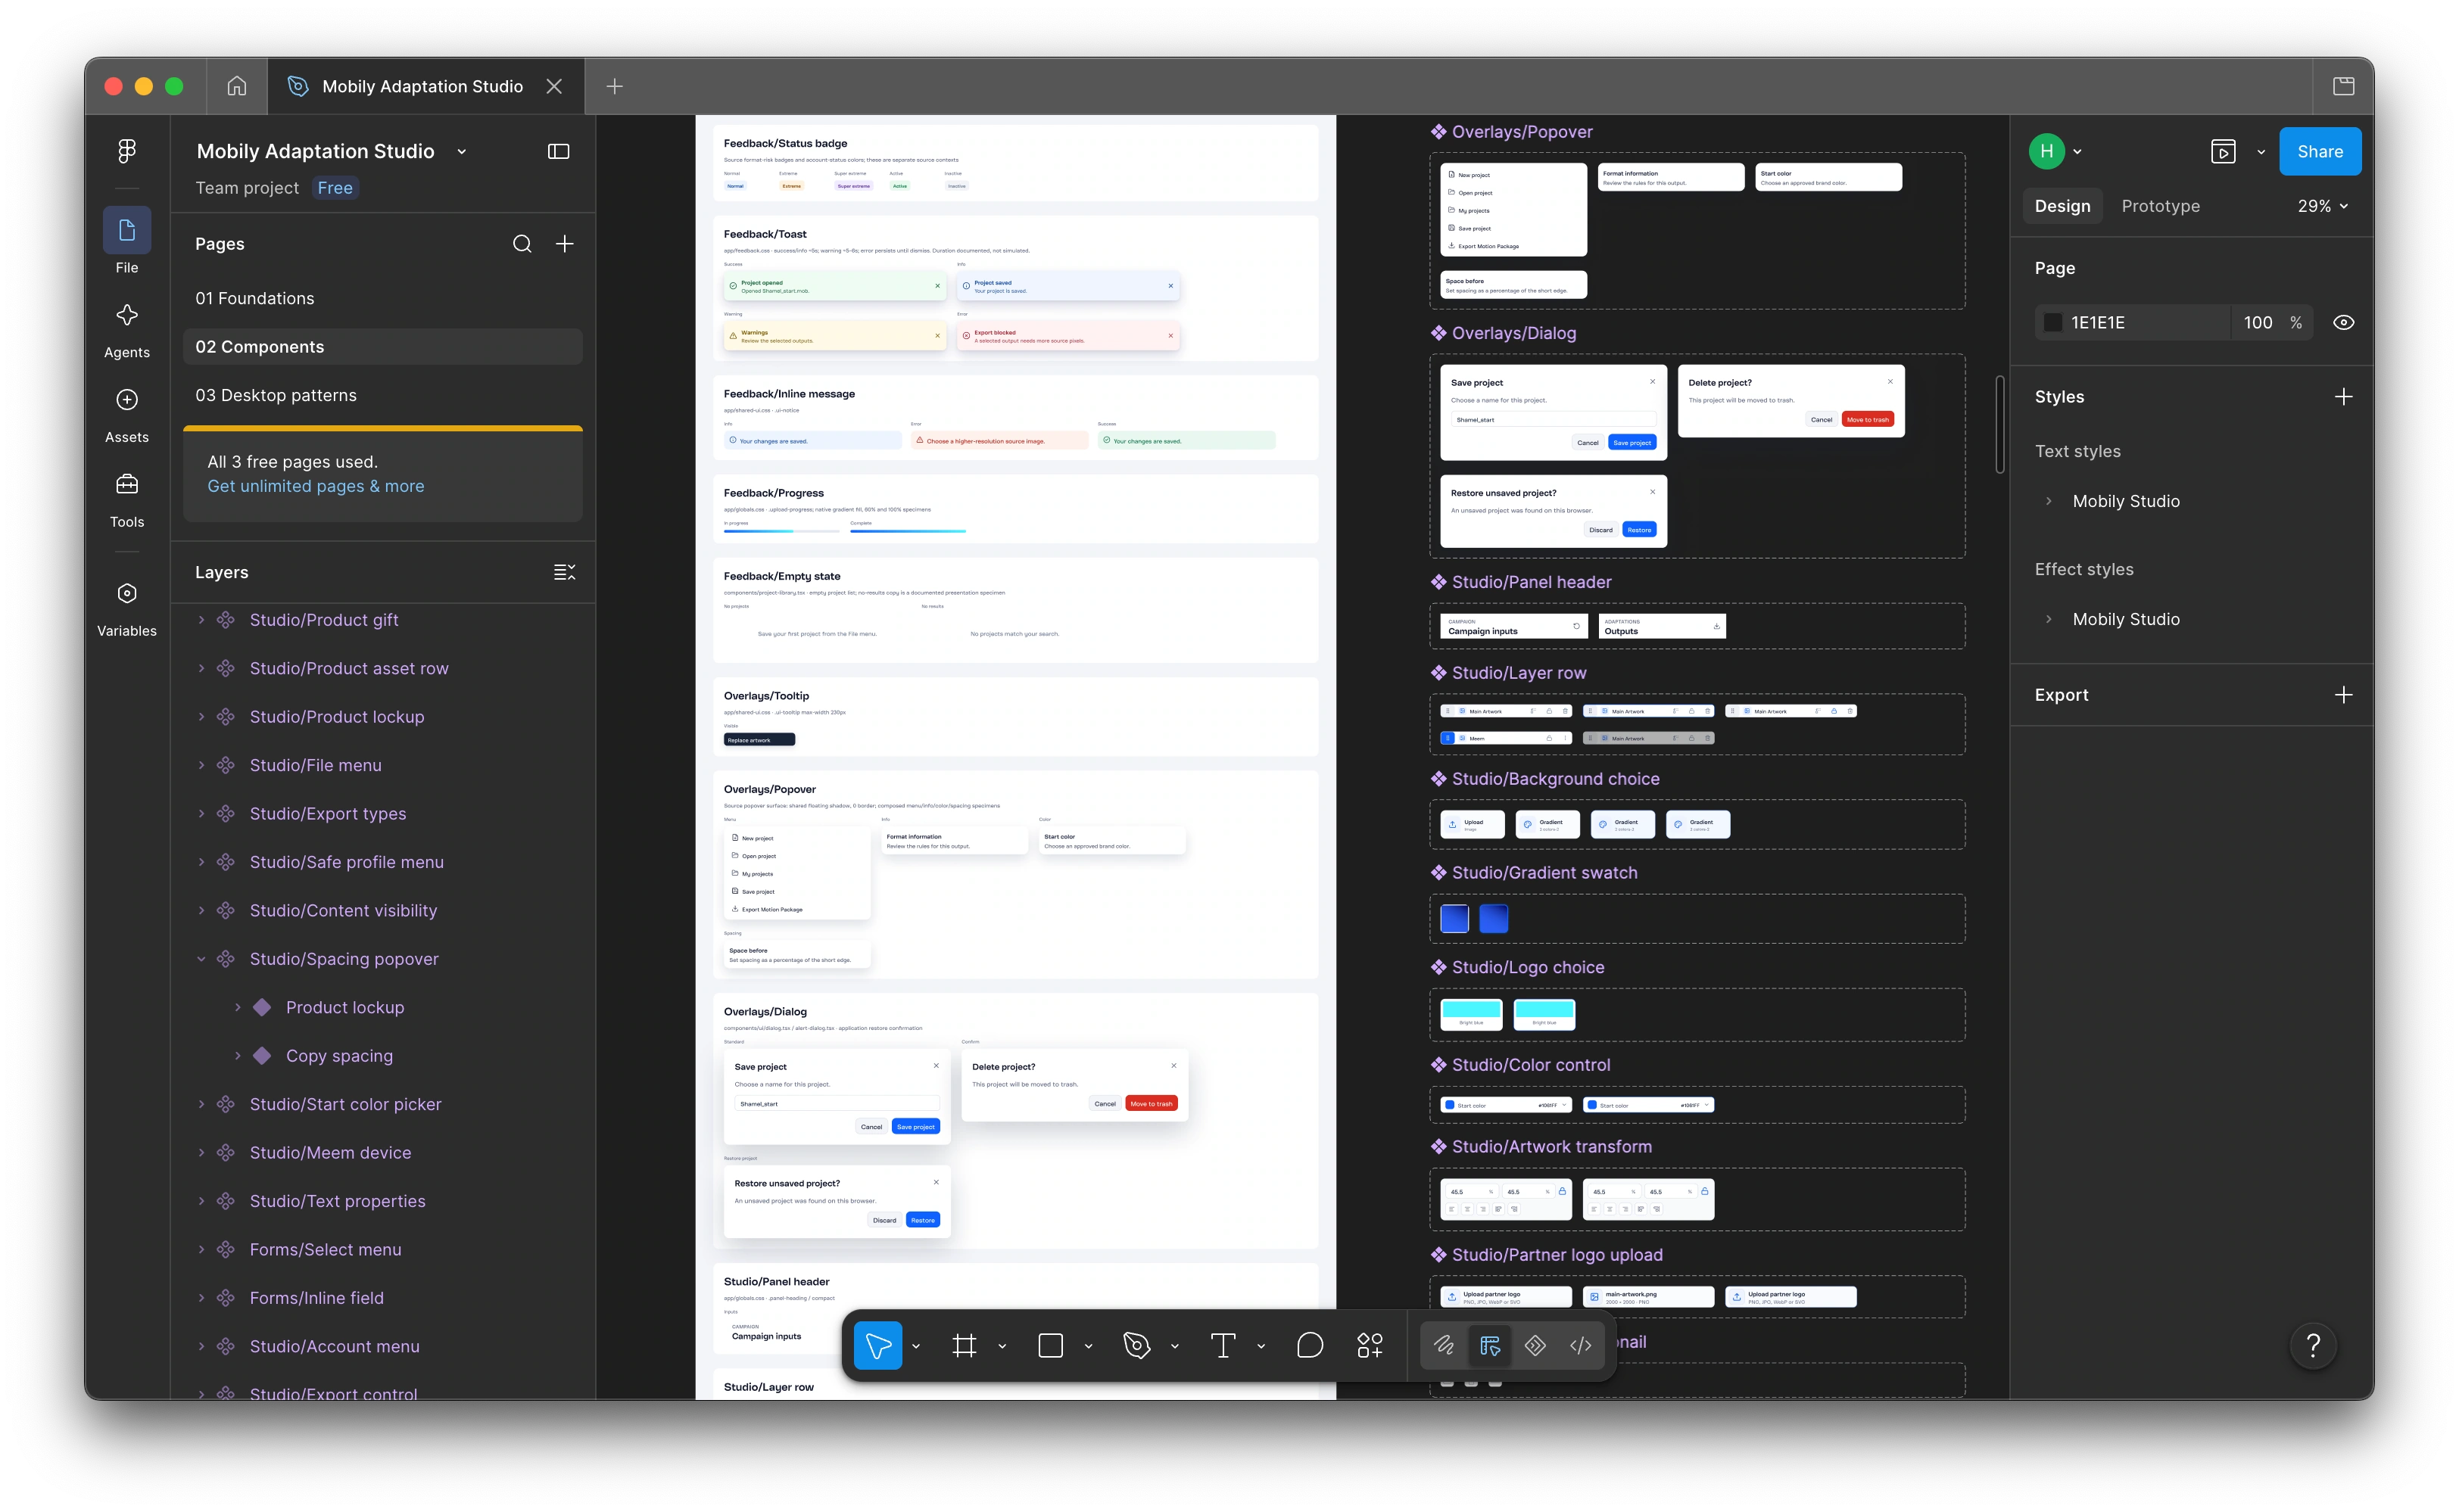Screen dimensions: 2459x1512
Task: Collapse Studio/Spacing popover layer
Action: coord(201,959)
